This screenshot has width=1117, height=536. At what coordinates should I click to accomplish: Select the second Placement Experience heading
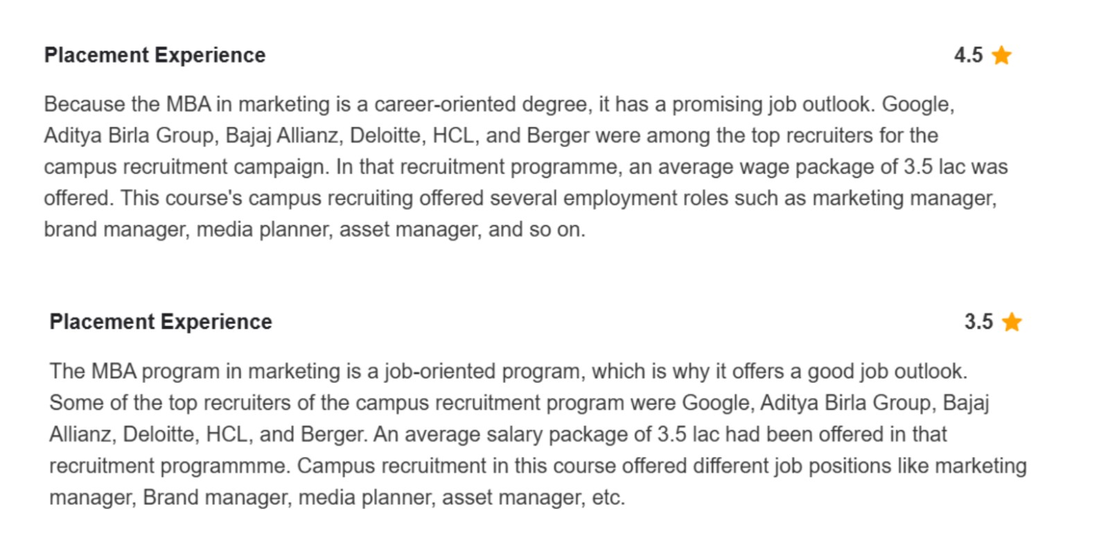161,322
